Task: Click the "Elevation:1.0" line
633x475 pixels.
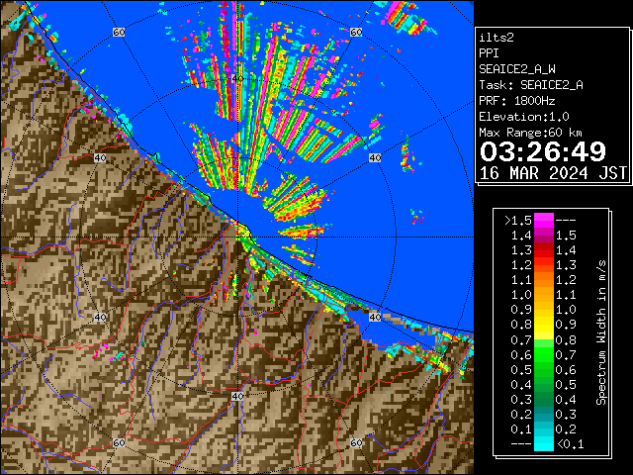Action: click(x=524, y=117)
